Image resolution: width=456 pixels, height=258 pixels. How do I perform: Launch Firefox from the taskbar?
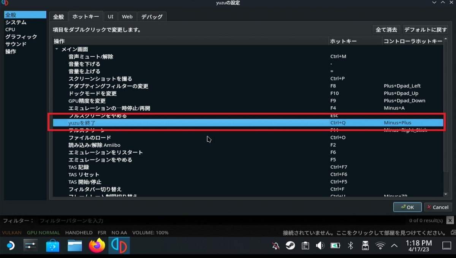tap(97, 246)
